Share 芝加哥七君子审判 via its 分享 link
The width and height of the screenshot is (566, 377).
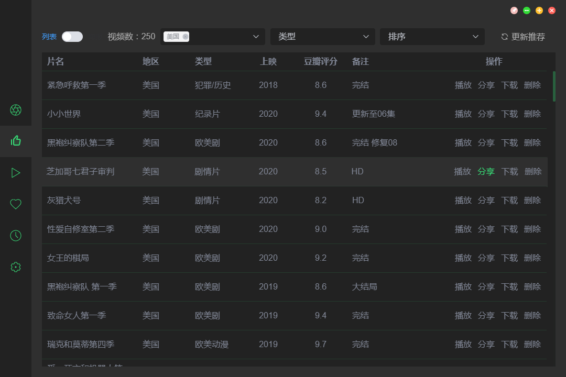click(486, 171)
